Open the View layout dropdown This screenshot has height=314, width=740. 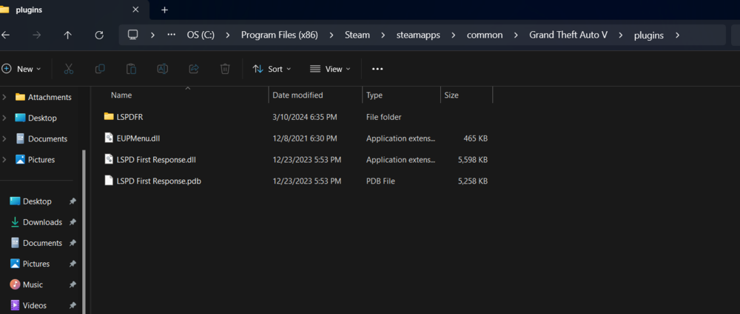click(x=330, y=69)
